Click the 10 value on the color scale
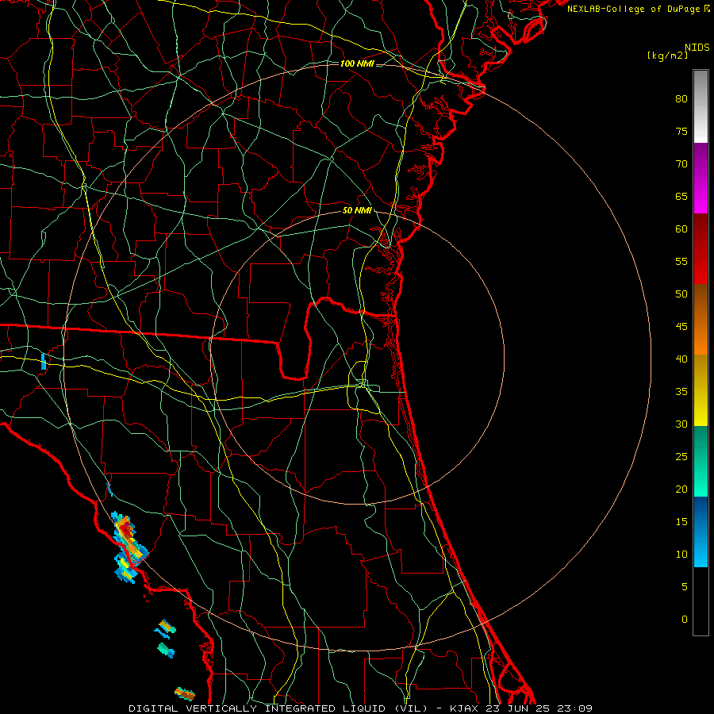Image resolution: width=714 pixels, height=714 pixels. point(681,555)
